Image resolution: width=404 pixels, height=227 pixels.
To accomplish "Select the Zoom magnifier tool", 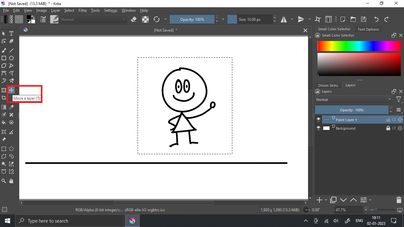I will point(4,181).
